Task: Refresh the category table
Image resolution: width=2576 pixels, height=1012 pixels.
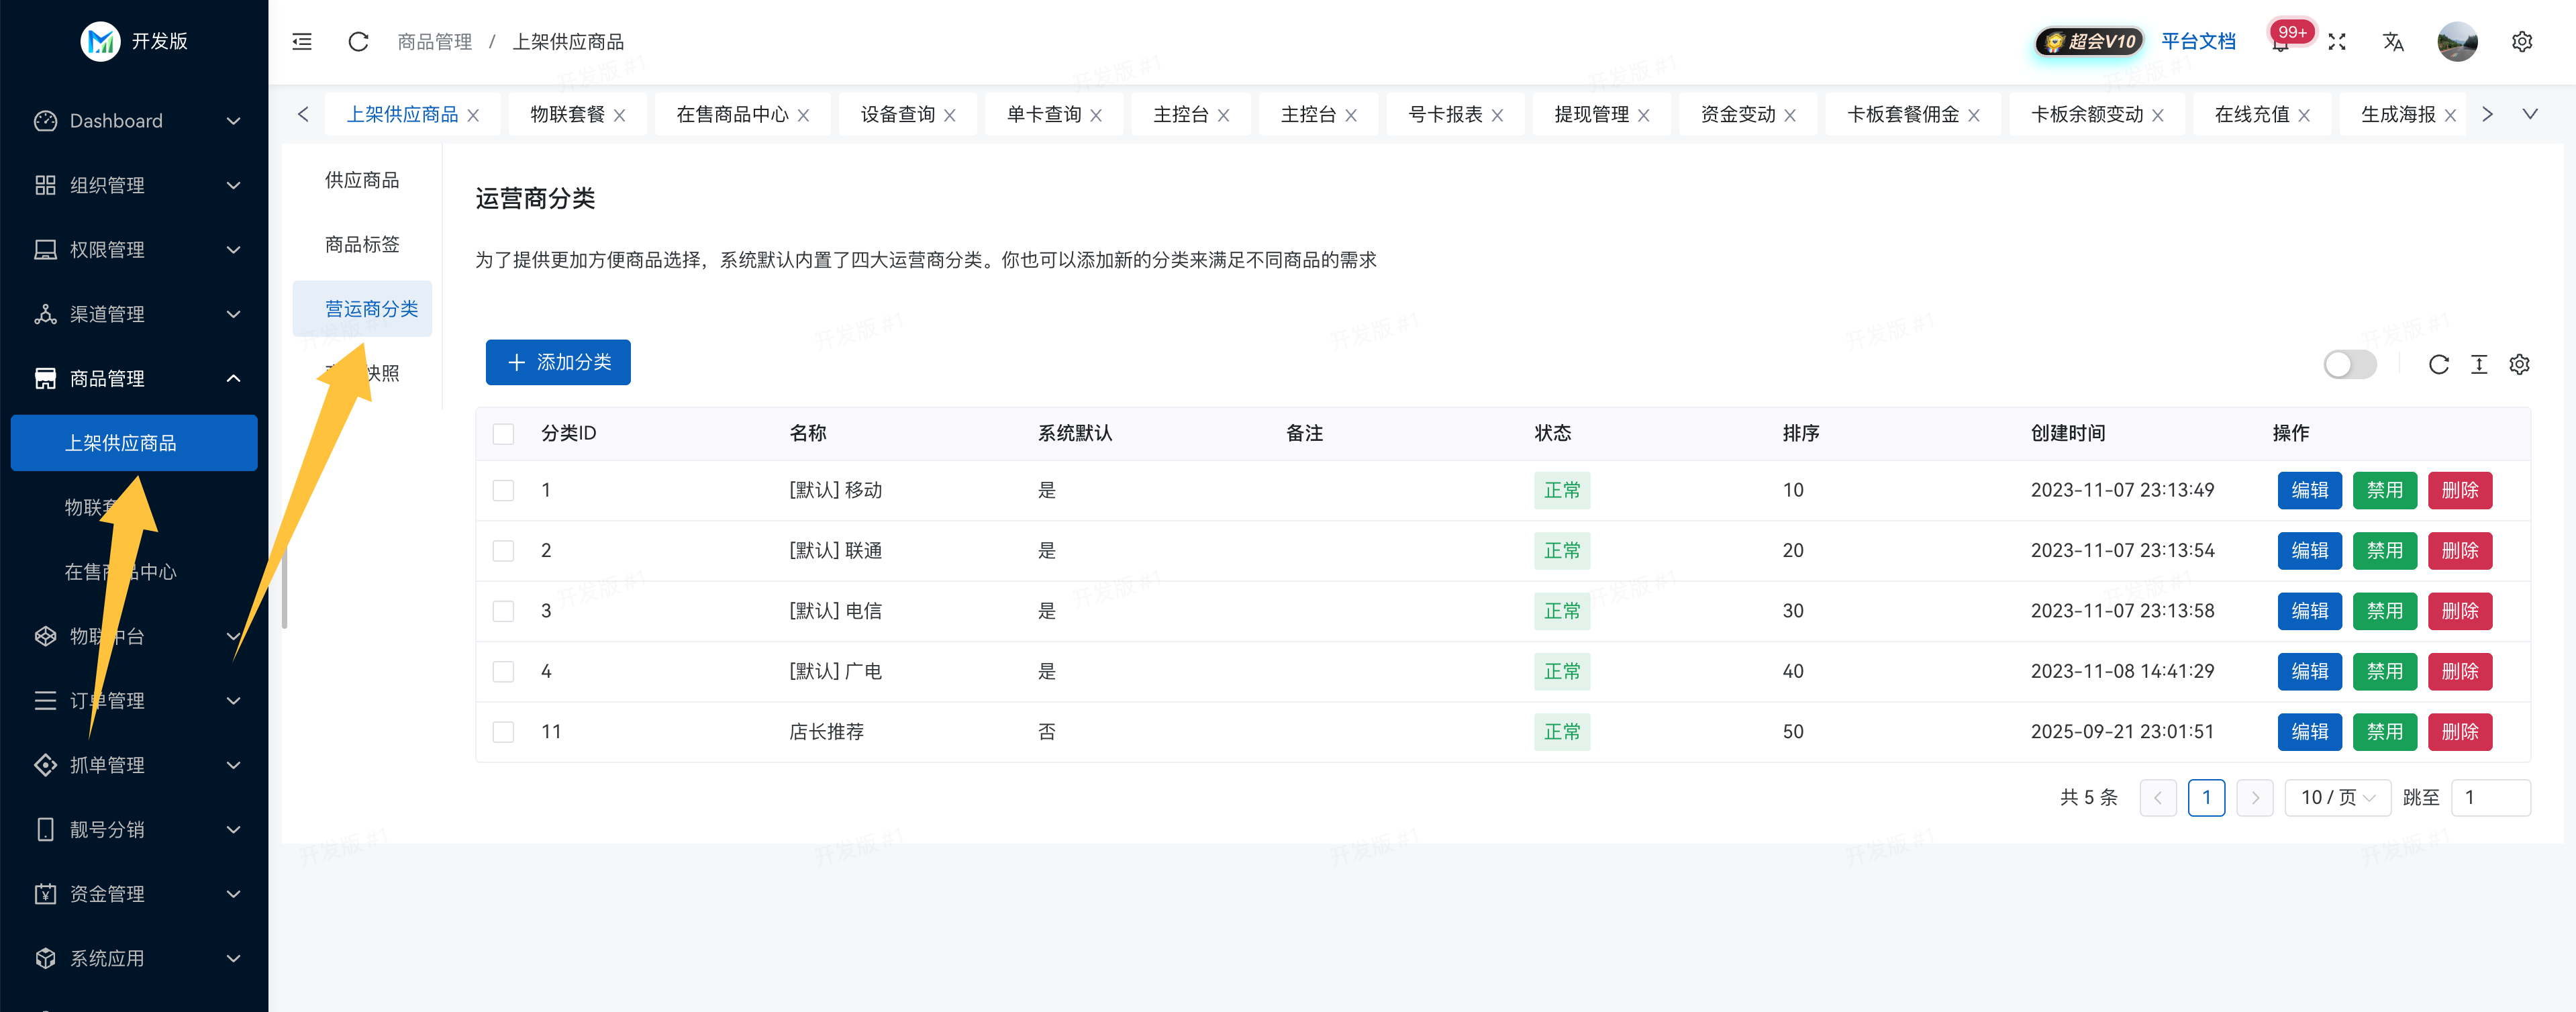Action: click(x=2438, y=364)
